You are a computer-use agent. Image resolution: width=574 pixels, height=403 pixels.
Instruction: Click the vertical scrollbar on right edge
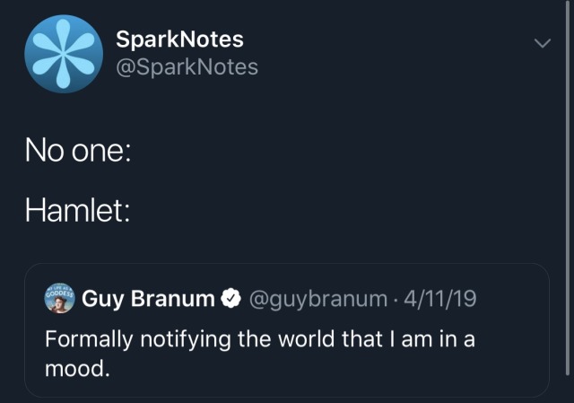click(x=568, y=188)
